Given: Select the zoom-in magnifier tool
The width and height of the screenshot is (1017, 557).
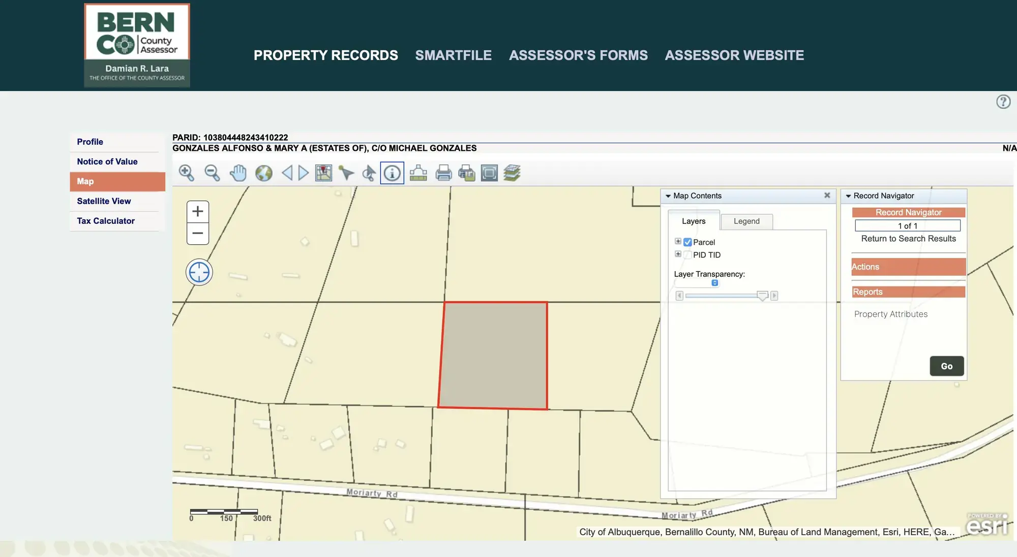Looking at the screenshot, I should pos(186,173).
